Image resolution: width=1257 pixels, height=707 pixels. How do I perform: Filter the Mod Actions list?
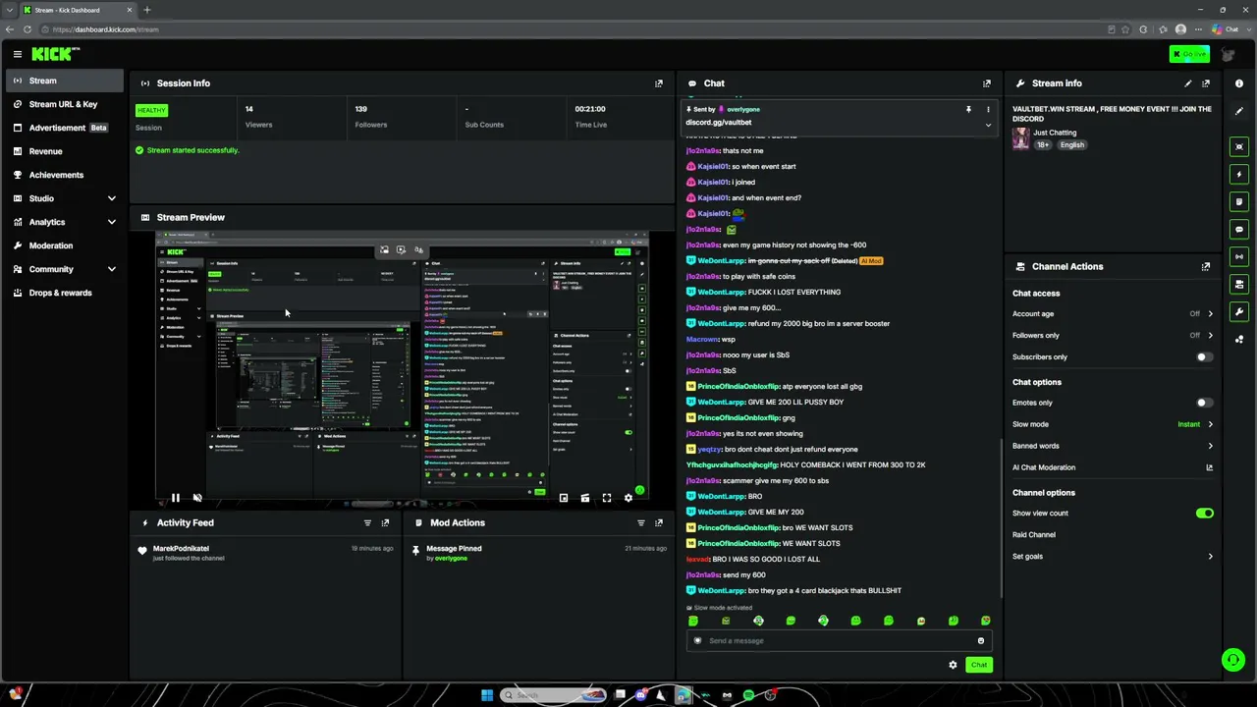tap(641, 523)
